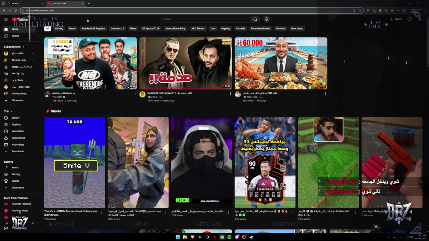Expand Subscriptions section header

click(14, 47)
